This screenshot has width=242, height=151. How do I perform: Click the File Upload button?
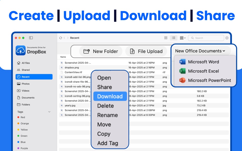146,51
